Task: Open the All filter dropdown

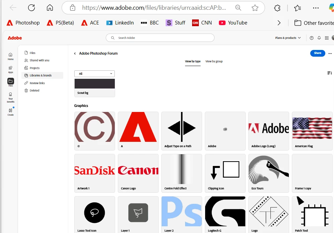Action: (95, 74)
